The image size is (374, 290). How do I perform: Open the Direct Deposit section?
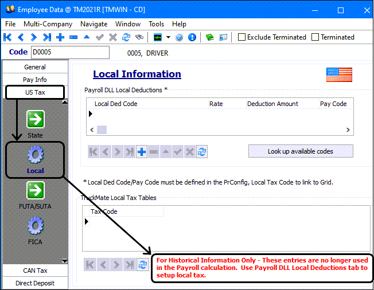pos(35,283)
